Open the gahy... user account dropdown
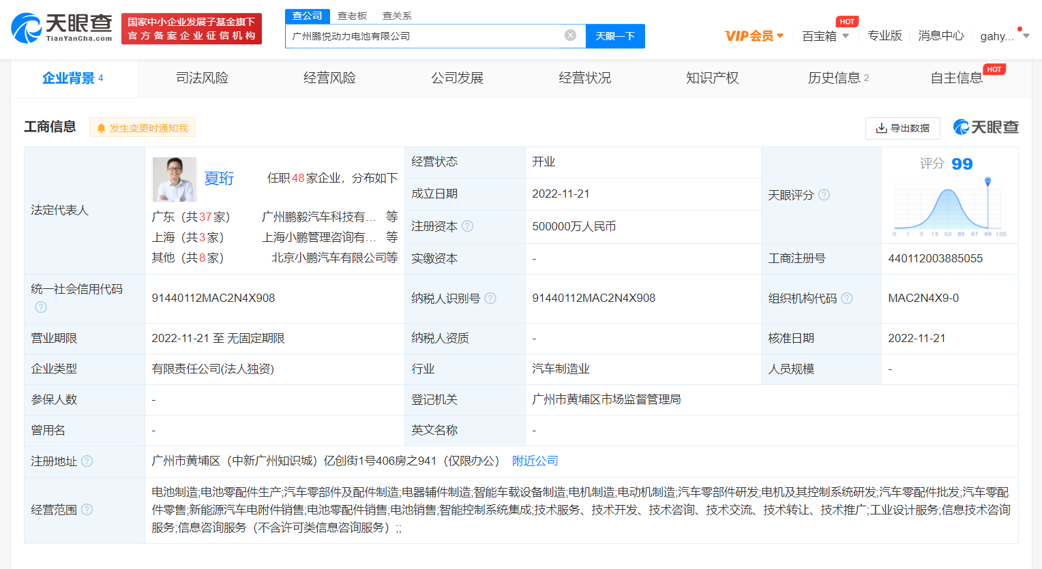This screenshot has width=1042, height=569. pos(1004,36)
